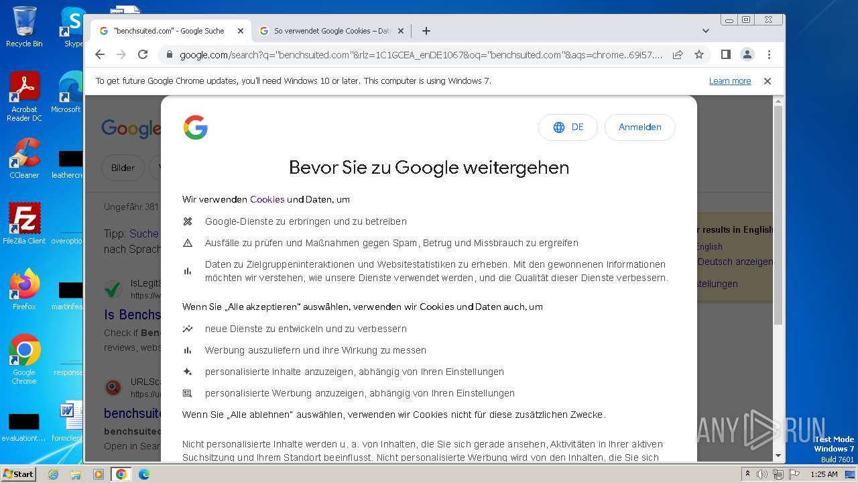Select the Firefox desktop icon
858x483 pixels.
(24, 289)
